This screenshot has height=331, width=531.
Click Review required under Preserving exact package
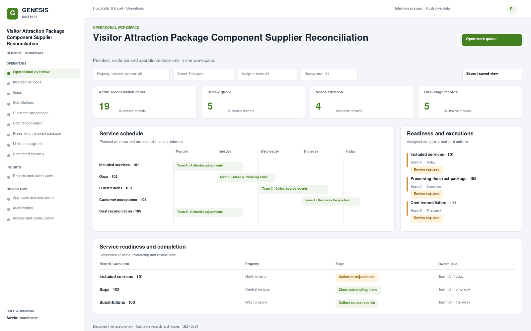[426, 194]
